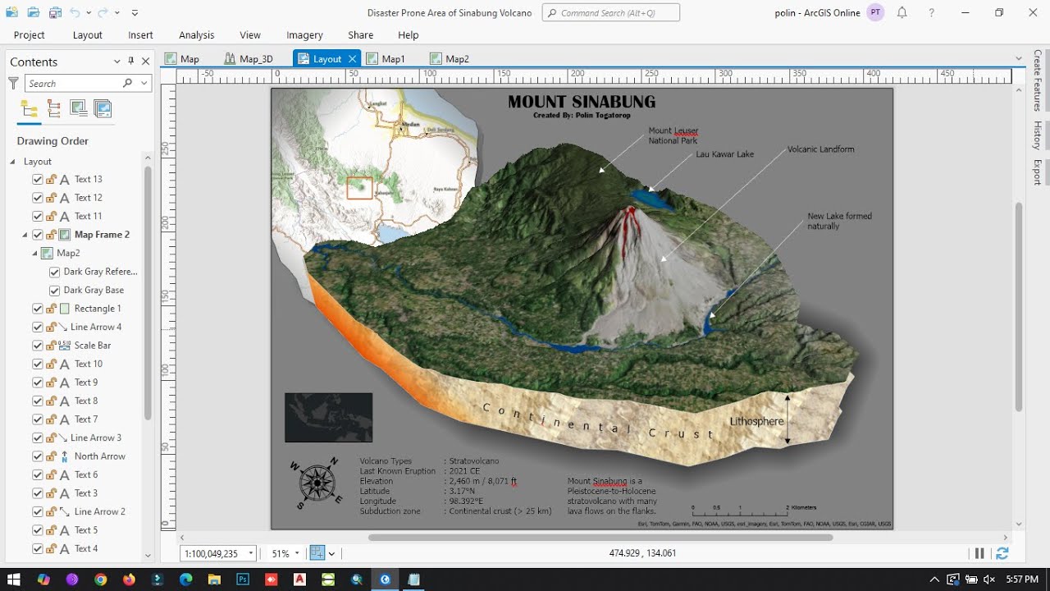Open the map scale dropdown 1:100,049,235
The width and height of the screenshot is (1050, 591).
click(251, 554)
